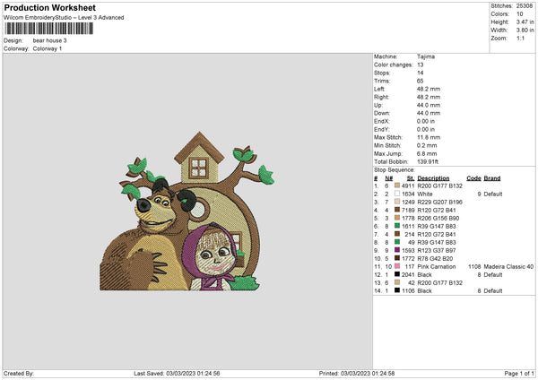Pick the pale pink swatch with 1249 stitches
Screen dimensions: 538x380
[x=397, y=202]
